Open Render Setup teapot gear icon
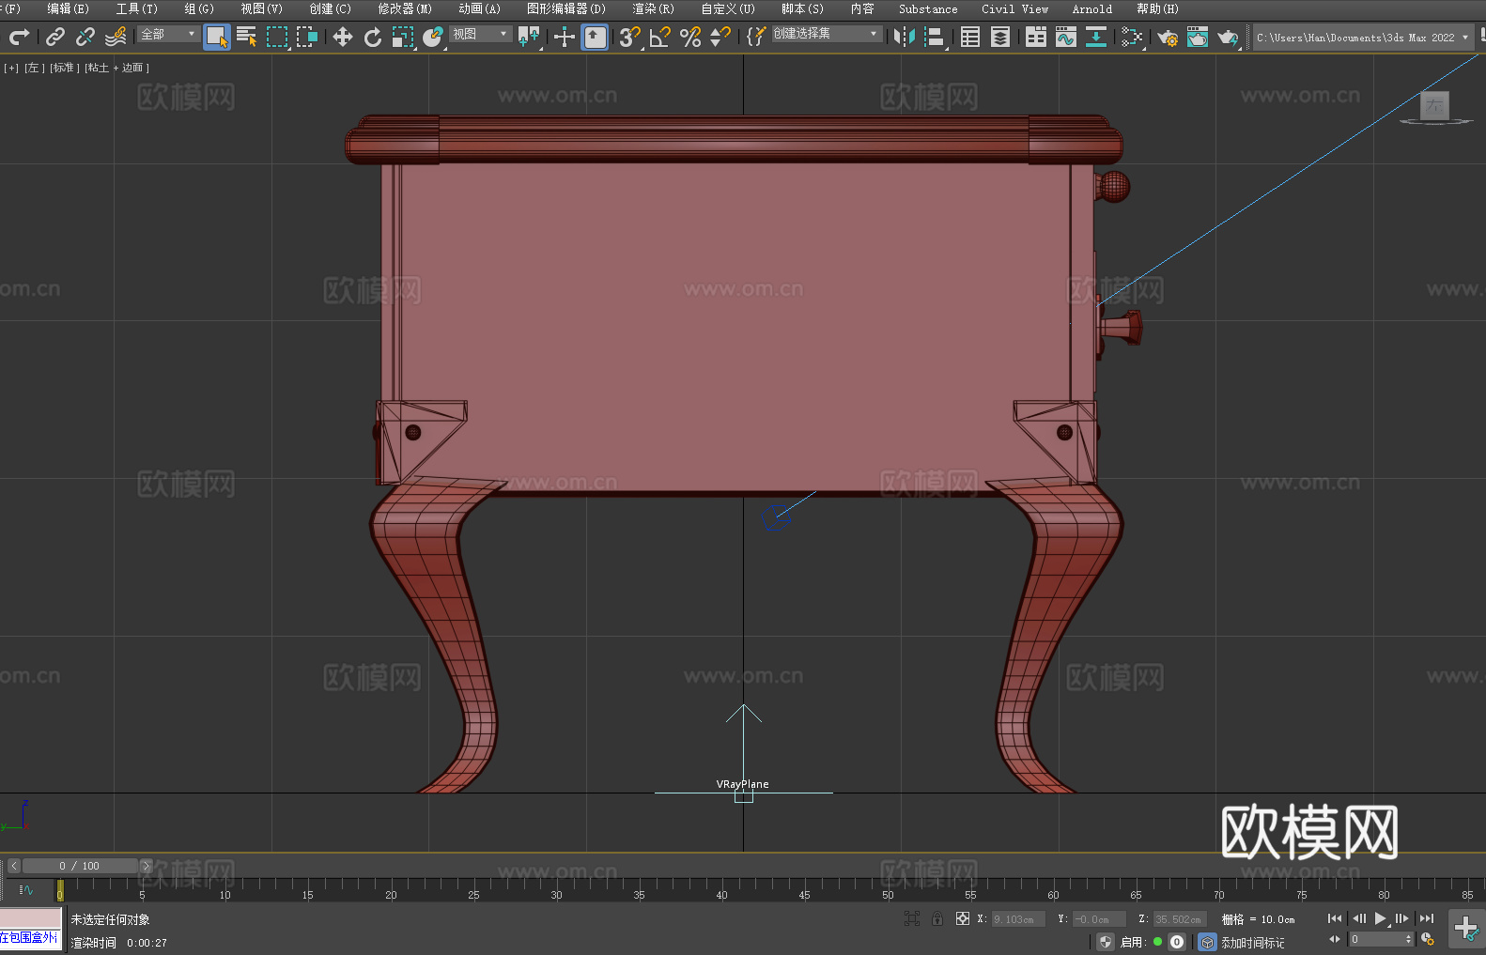Image resolution: width=1486 pixels, height=955 pixels. 1168,37
